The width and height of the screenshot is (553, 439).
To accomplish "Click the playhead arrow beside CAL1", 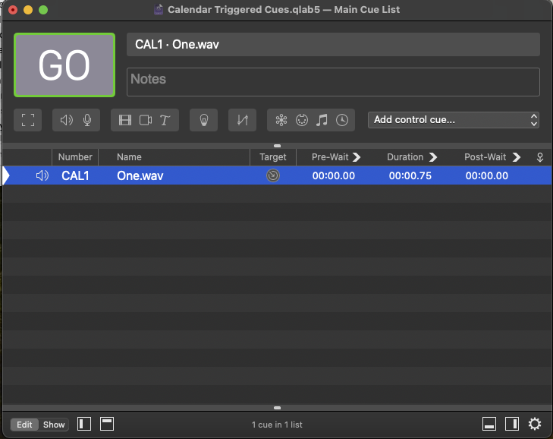I will point(6,175).
